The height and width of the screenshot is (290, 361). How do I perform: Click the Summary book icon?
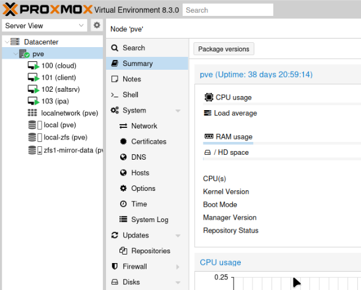[115, 64]
